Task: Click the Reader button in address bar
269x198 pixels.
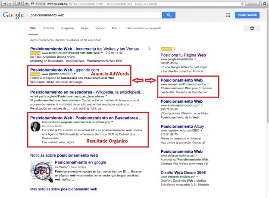Action: point(252,3)
